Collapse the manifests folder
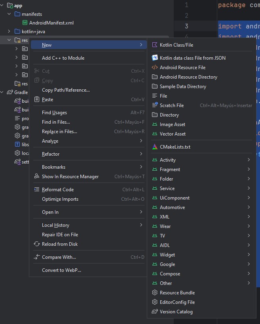Screen dimensions: 260x324 [x=9, y=14]
